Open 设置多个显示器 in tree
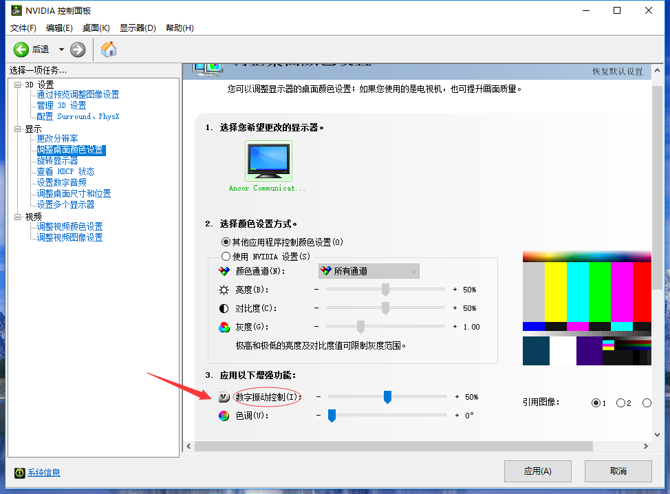The image size is (670, 494). [x=66, y=205]
